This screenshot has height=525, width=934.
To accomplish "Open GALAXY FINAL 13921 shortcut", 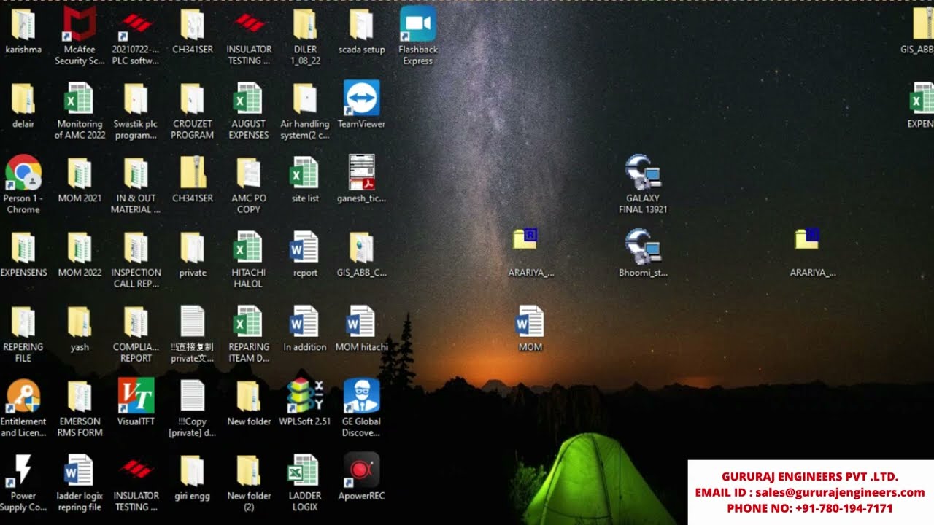I will 643,184.
